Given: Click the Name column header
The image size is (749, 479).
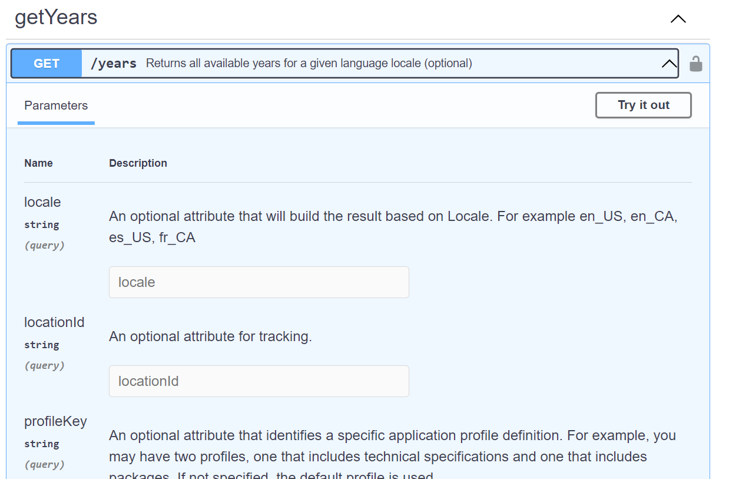Looking at the screenshot, I should tap(38, 163).
